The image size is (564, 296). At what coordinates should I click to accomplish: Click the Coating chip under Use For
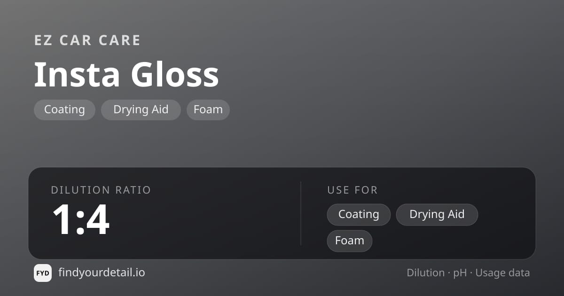point(359,215)
